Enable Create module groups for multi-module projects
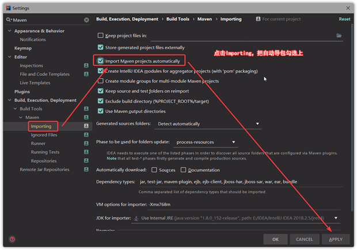 tap(100, 81)
